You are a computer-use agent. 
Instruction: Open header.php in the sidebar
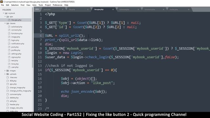click(14, 105)
